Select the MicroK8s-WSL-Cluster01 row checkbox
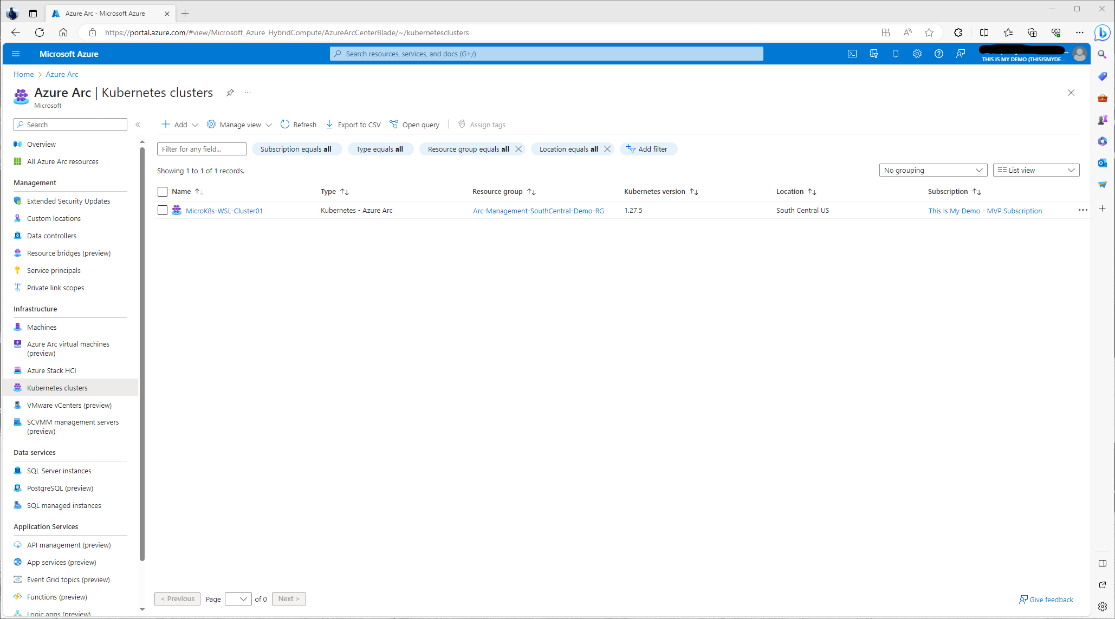 coord(163,211)
